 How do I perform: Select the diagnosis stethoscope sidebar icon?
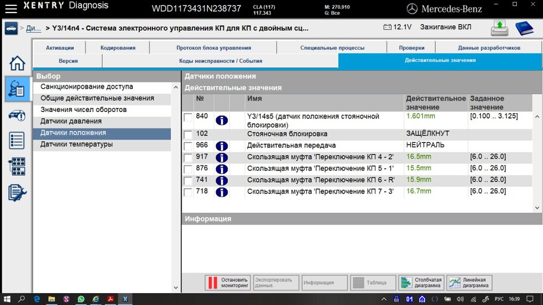17,89
